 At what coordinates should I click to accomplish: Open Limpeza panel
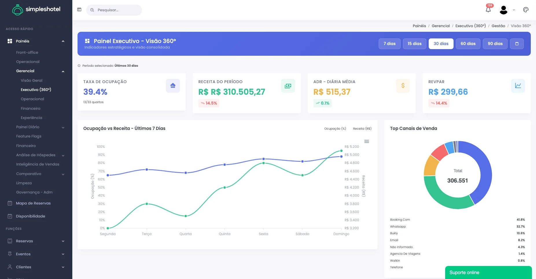point(24,183)
